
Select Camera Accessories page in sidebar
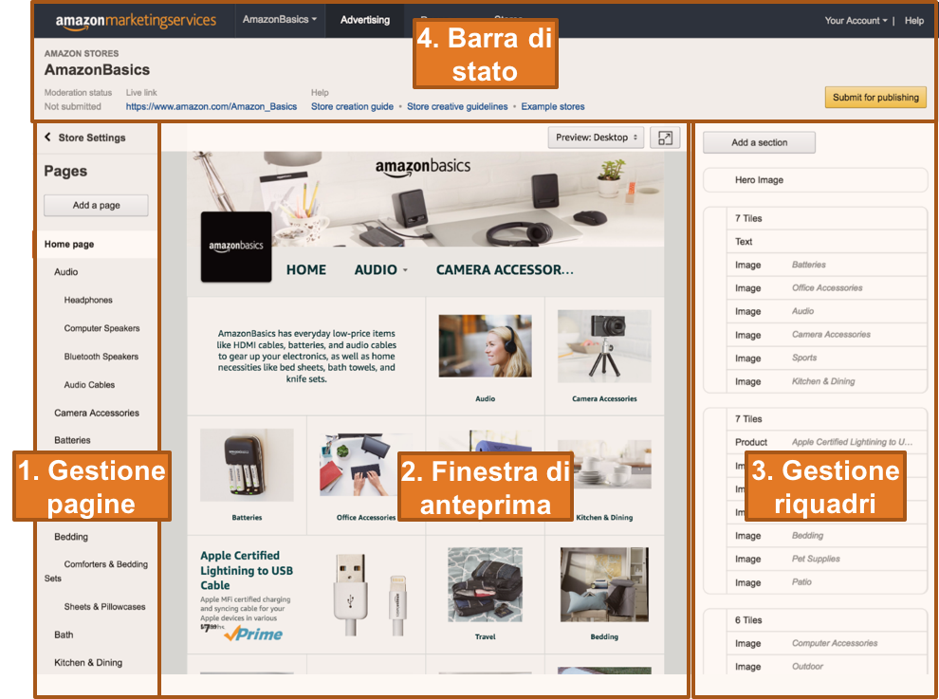pyautogui.click(x=97, y=414)
